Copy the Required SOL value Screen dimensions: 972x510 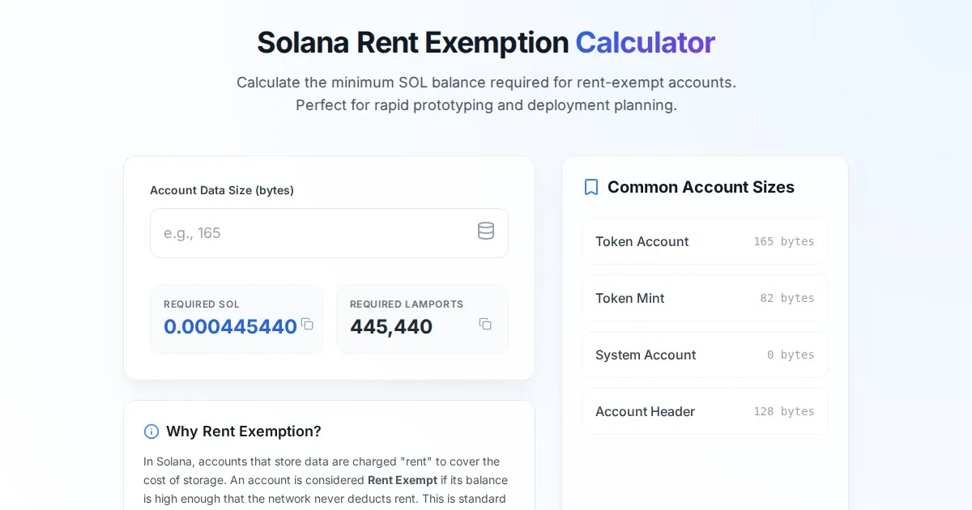click(307, 324)
